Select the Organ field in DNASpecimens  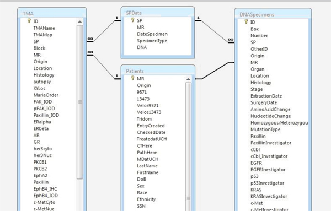pos(257,69)
